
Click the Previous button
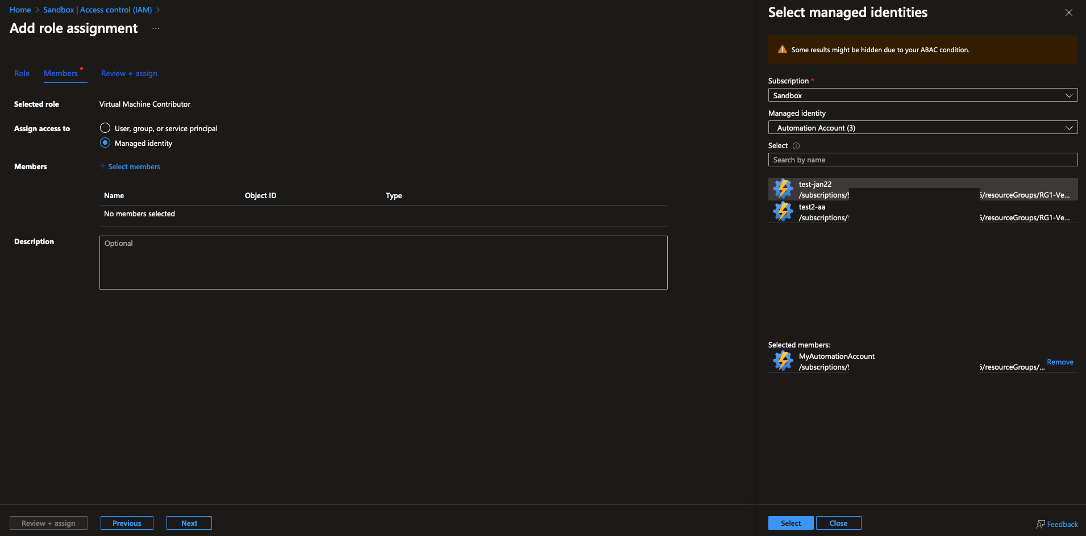pyautogui.click(x=127, y=523)
